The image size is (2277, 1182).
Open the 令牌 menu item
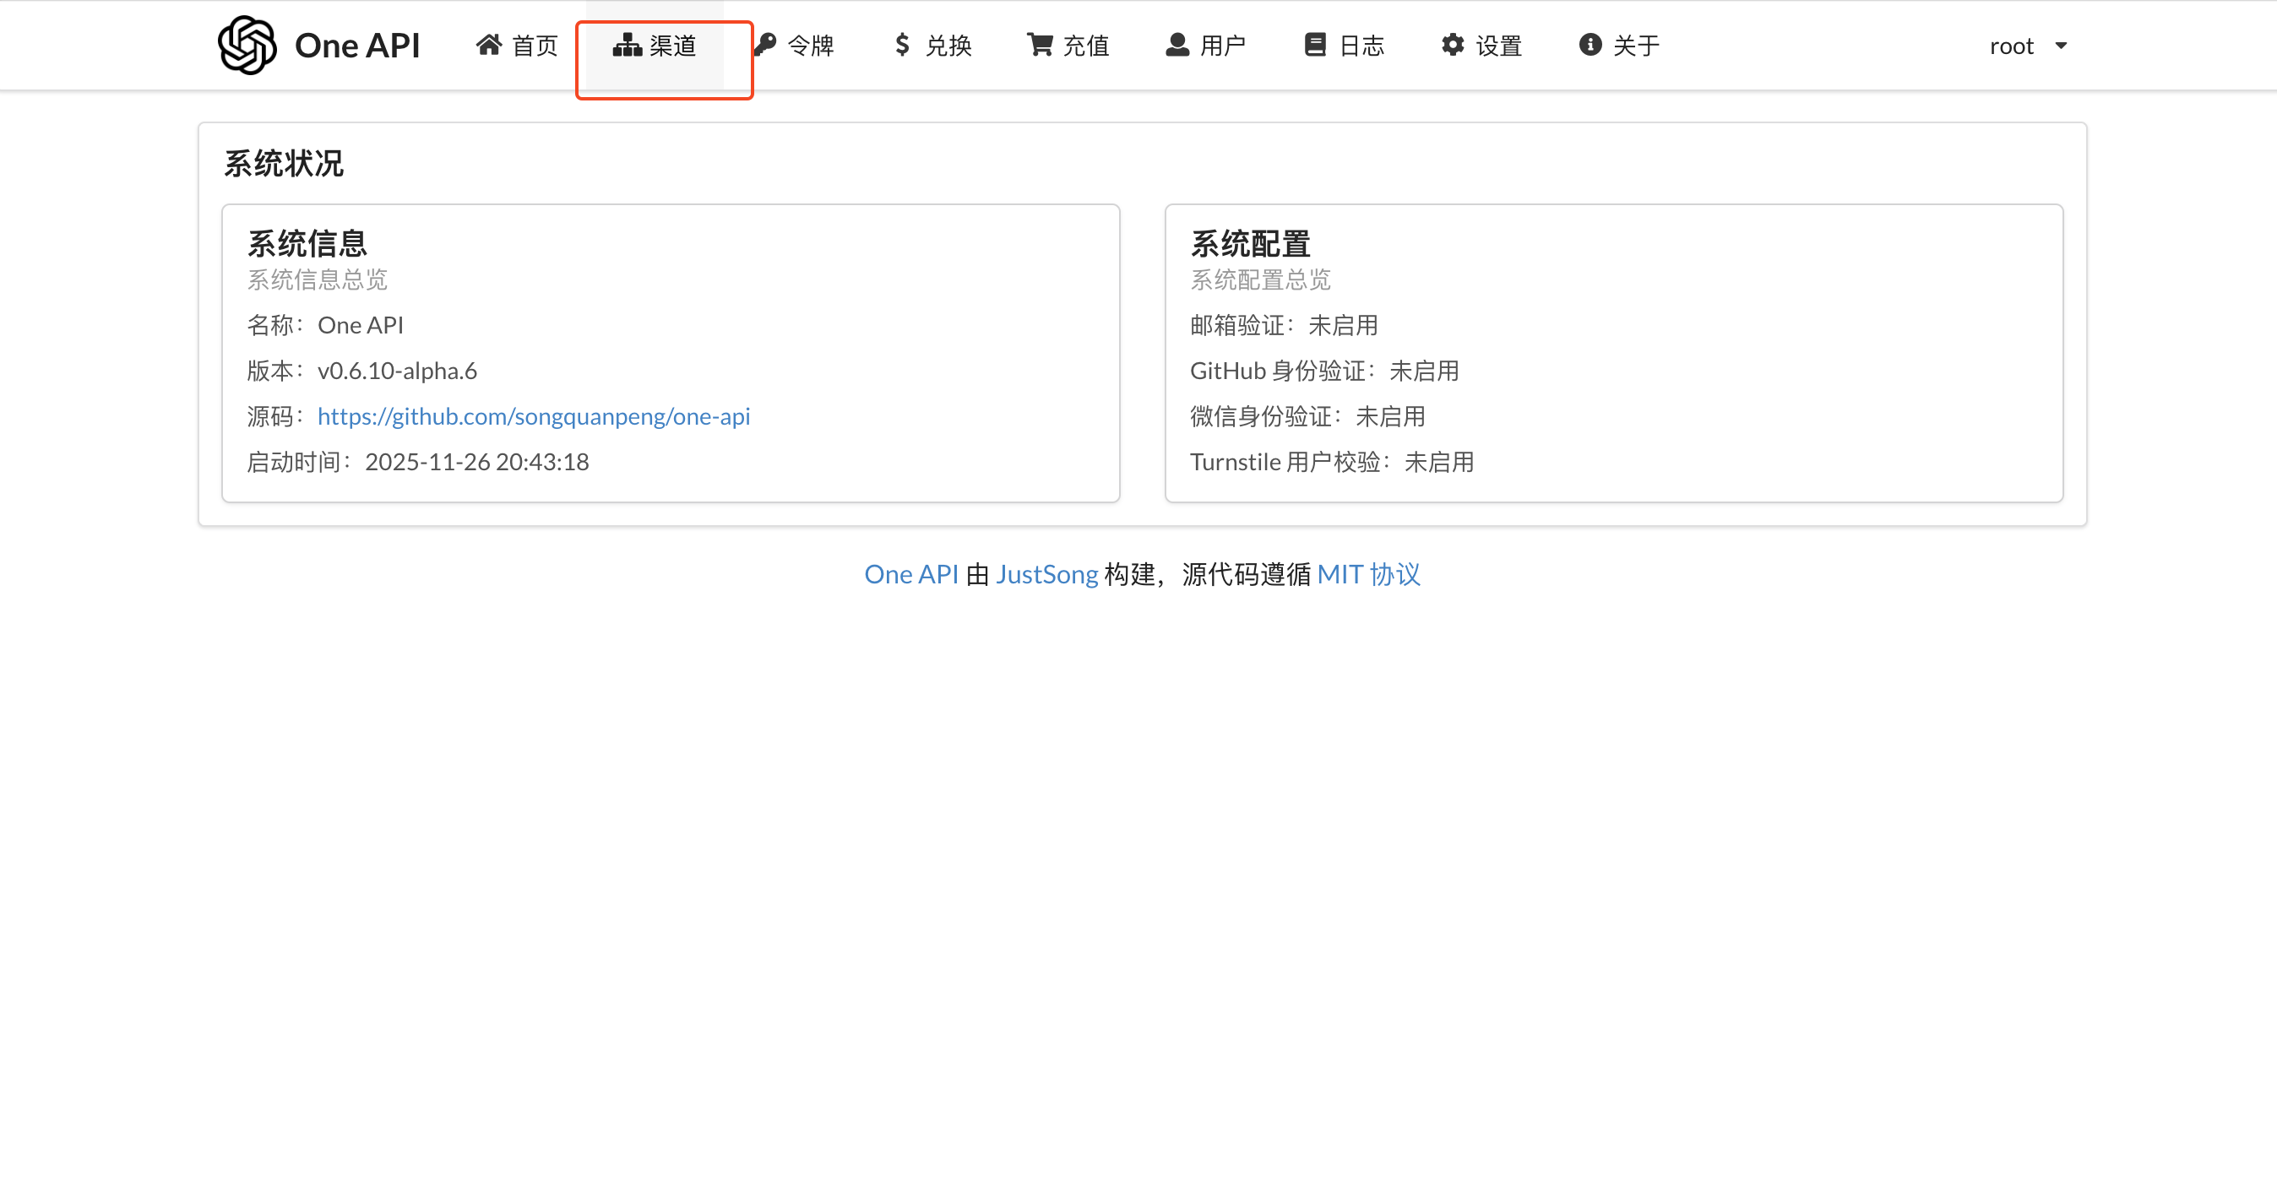(793, 45)
